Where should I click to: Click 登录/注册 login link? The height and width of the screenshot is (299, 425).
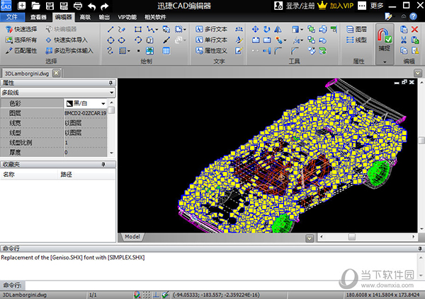click(295, 6)
